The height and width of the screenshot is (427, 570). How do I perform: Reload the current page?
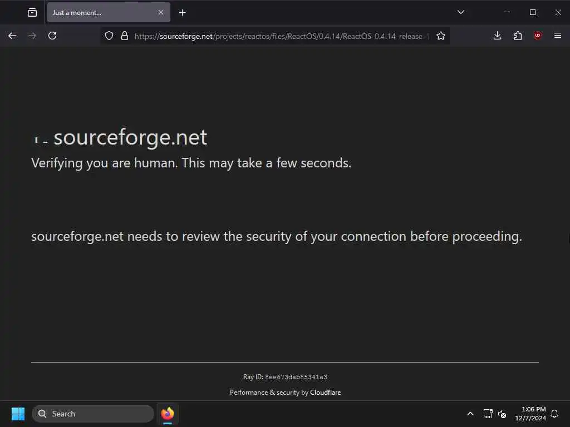(52, 36)
